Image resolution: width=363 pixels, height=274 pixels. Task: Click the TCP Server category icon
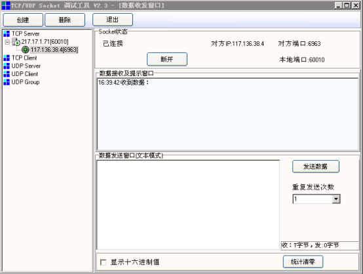click(7, 34)
